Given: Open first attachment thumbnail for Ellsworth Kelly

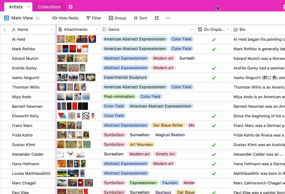Looking at the screenshot, I should [62, 116].
